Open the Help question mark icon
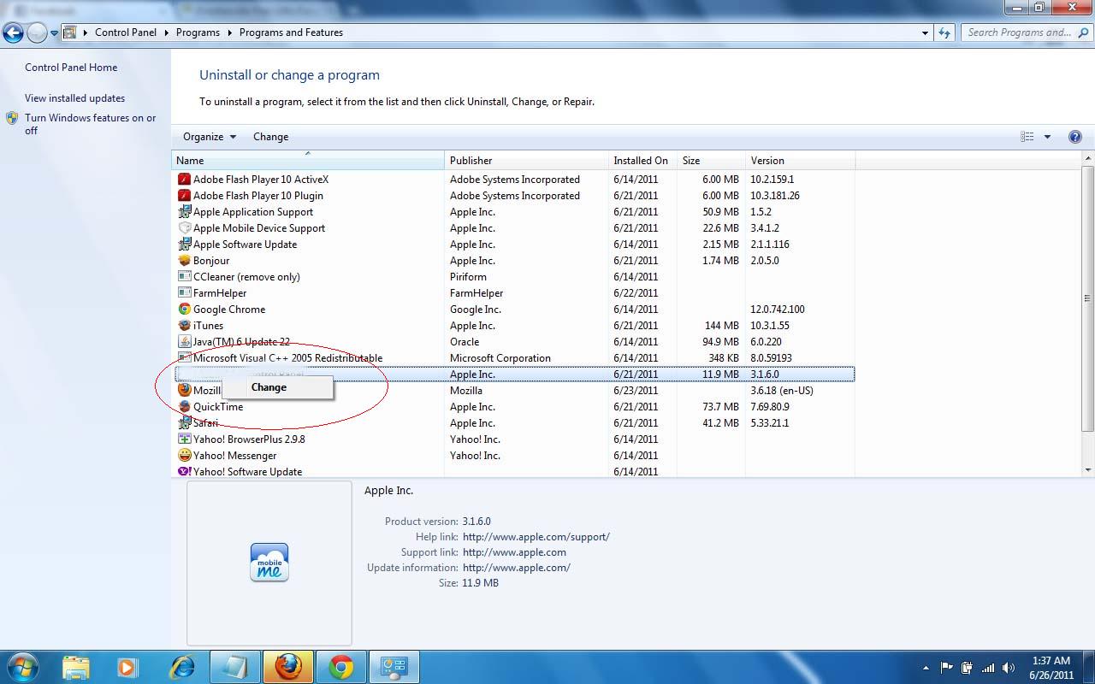 coord(1075,137)
